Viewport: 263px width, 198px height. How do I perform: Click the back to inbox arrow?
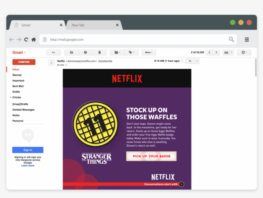54,53
